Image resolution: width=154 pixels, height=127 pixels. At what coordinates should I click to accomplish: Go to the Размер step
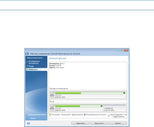(x=31, y=66)
